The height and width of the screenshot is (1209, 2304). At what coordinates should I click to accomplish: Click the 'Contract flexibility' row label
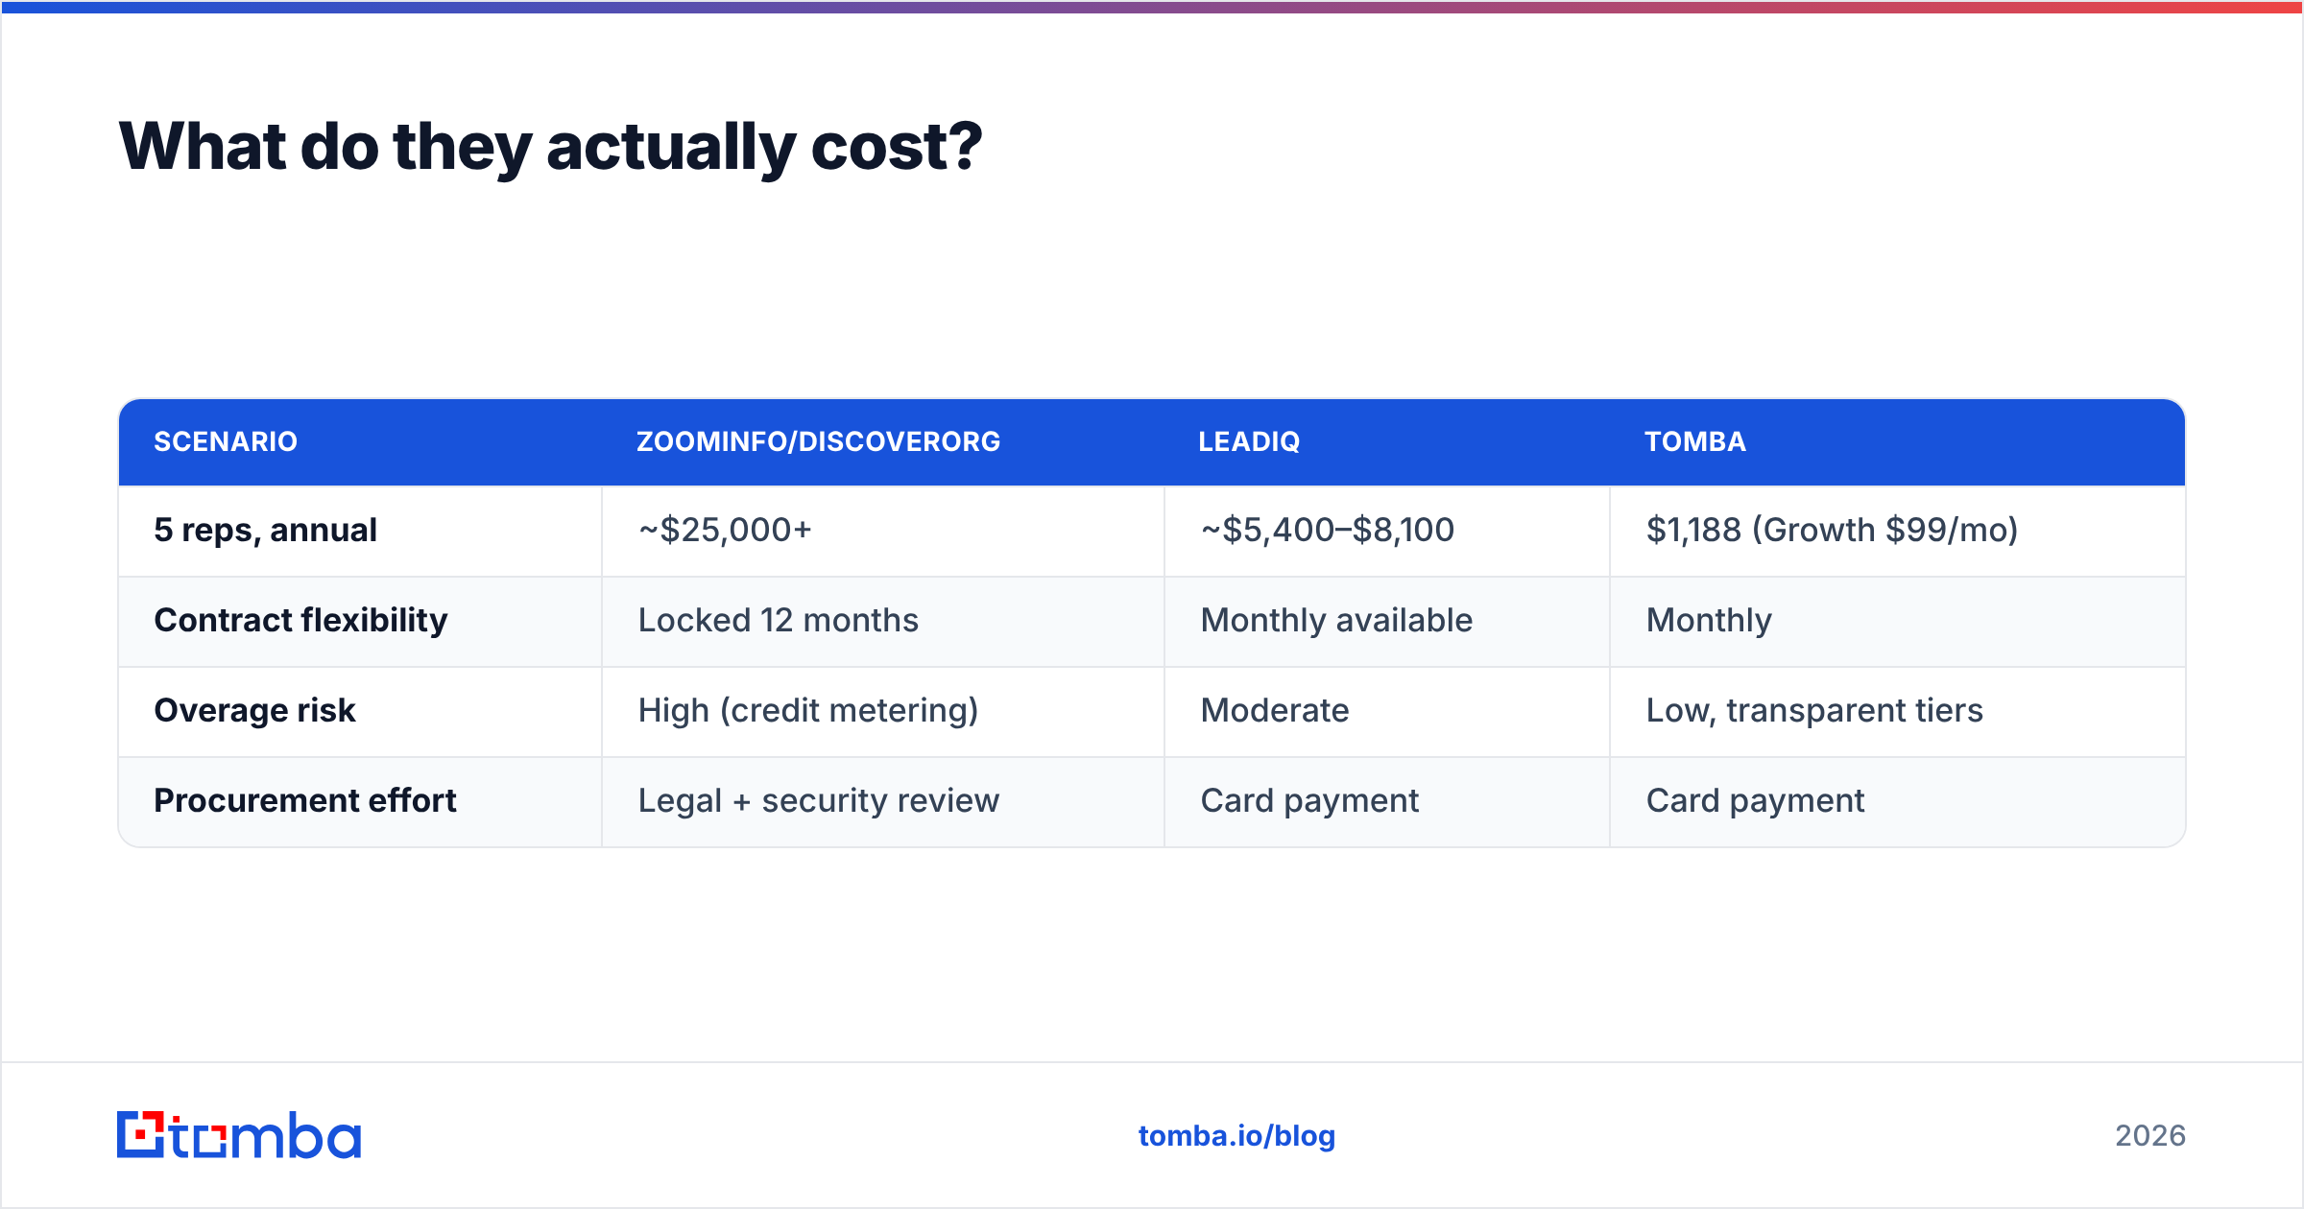click(x=300, y=620)
